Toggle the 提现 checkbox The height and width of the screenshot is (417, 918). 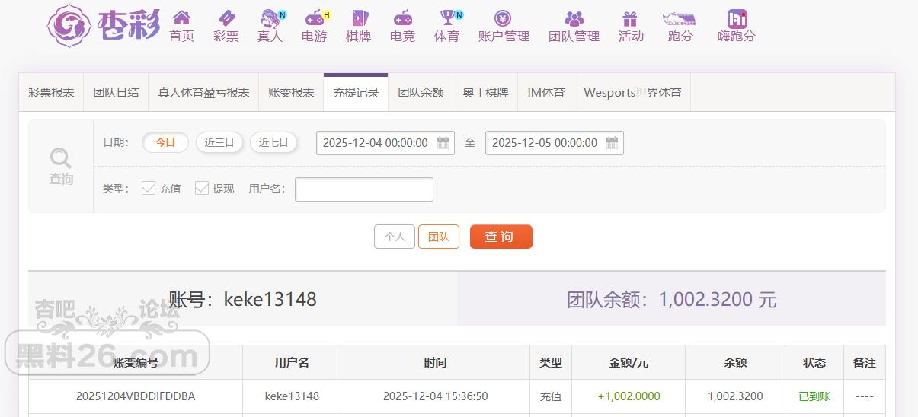(202, 188)
